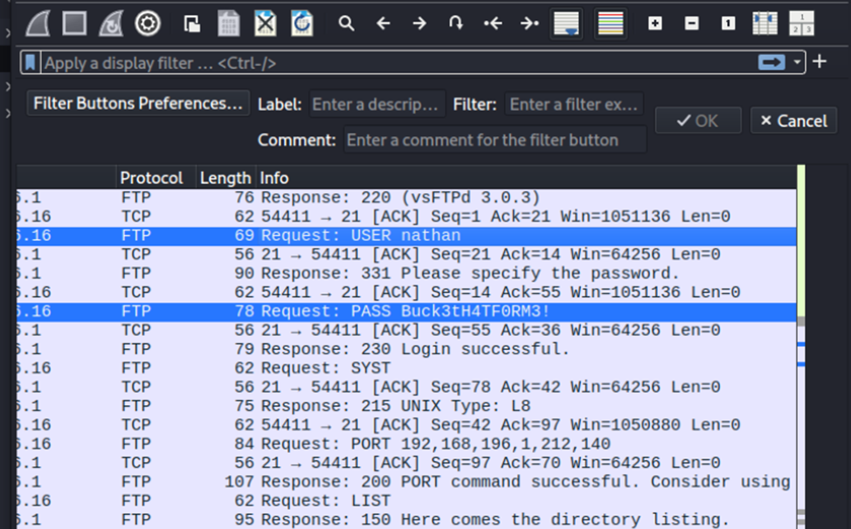The image size is (851, 529).
Task: Select the Request: SYST packet
Action: pos(406,368)
